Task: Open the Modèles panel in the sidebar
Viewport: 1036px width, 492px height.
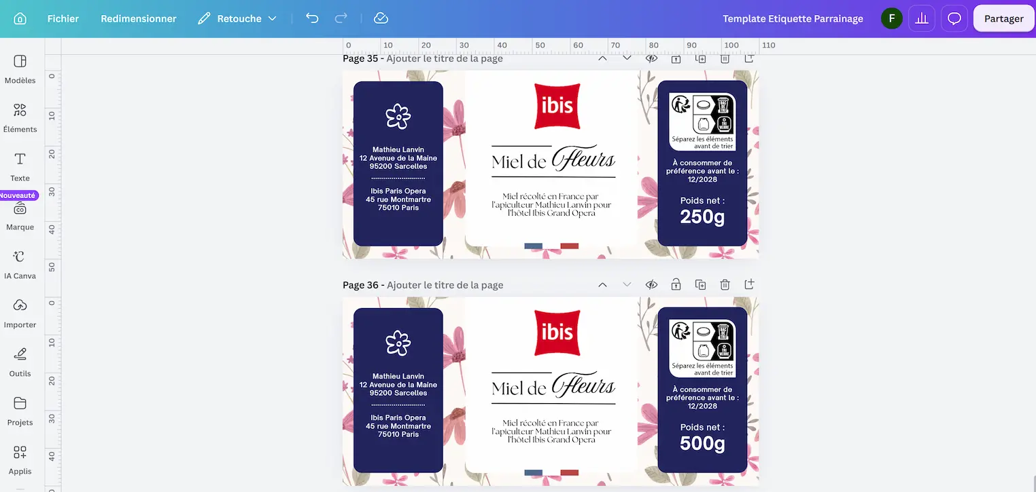Action: [20, 70]
